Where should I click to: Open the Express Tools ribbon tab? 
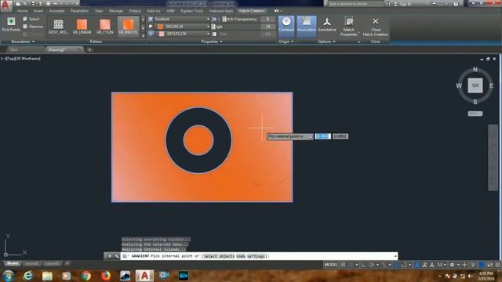(191, 11)
